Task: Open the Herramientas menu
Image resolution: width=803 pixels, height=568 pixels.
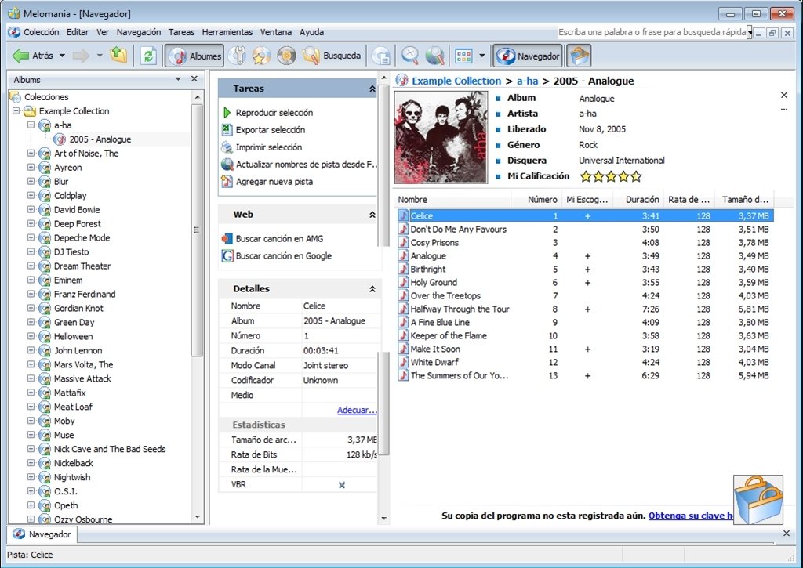Action: point(227,32)
